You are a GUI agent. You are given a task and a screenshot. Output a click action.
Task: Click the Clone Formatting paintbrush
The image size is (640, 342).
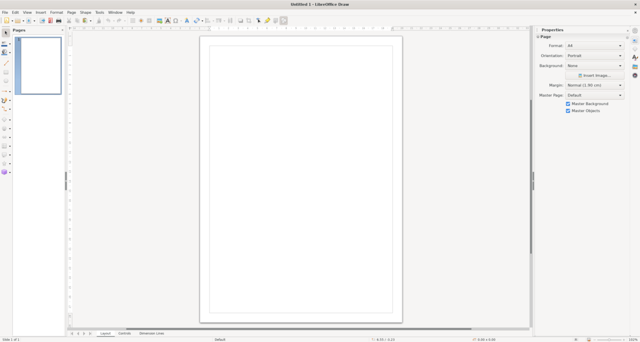(99, 21)
